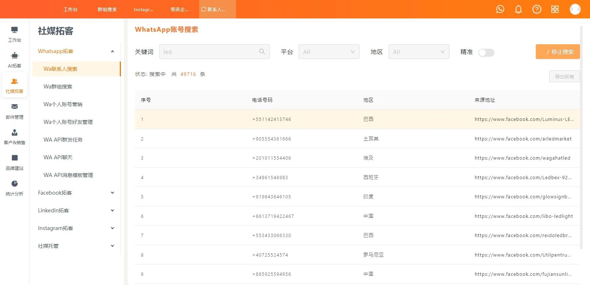Select phone number +553433066330
The width and height of the screenshot is (590, 285).
272,235
